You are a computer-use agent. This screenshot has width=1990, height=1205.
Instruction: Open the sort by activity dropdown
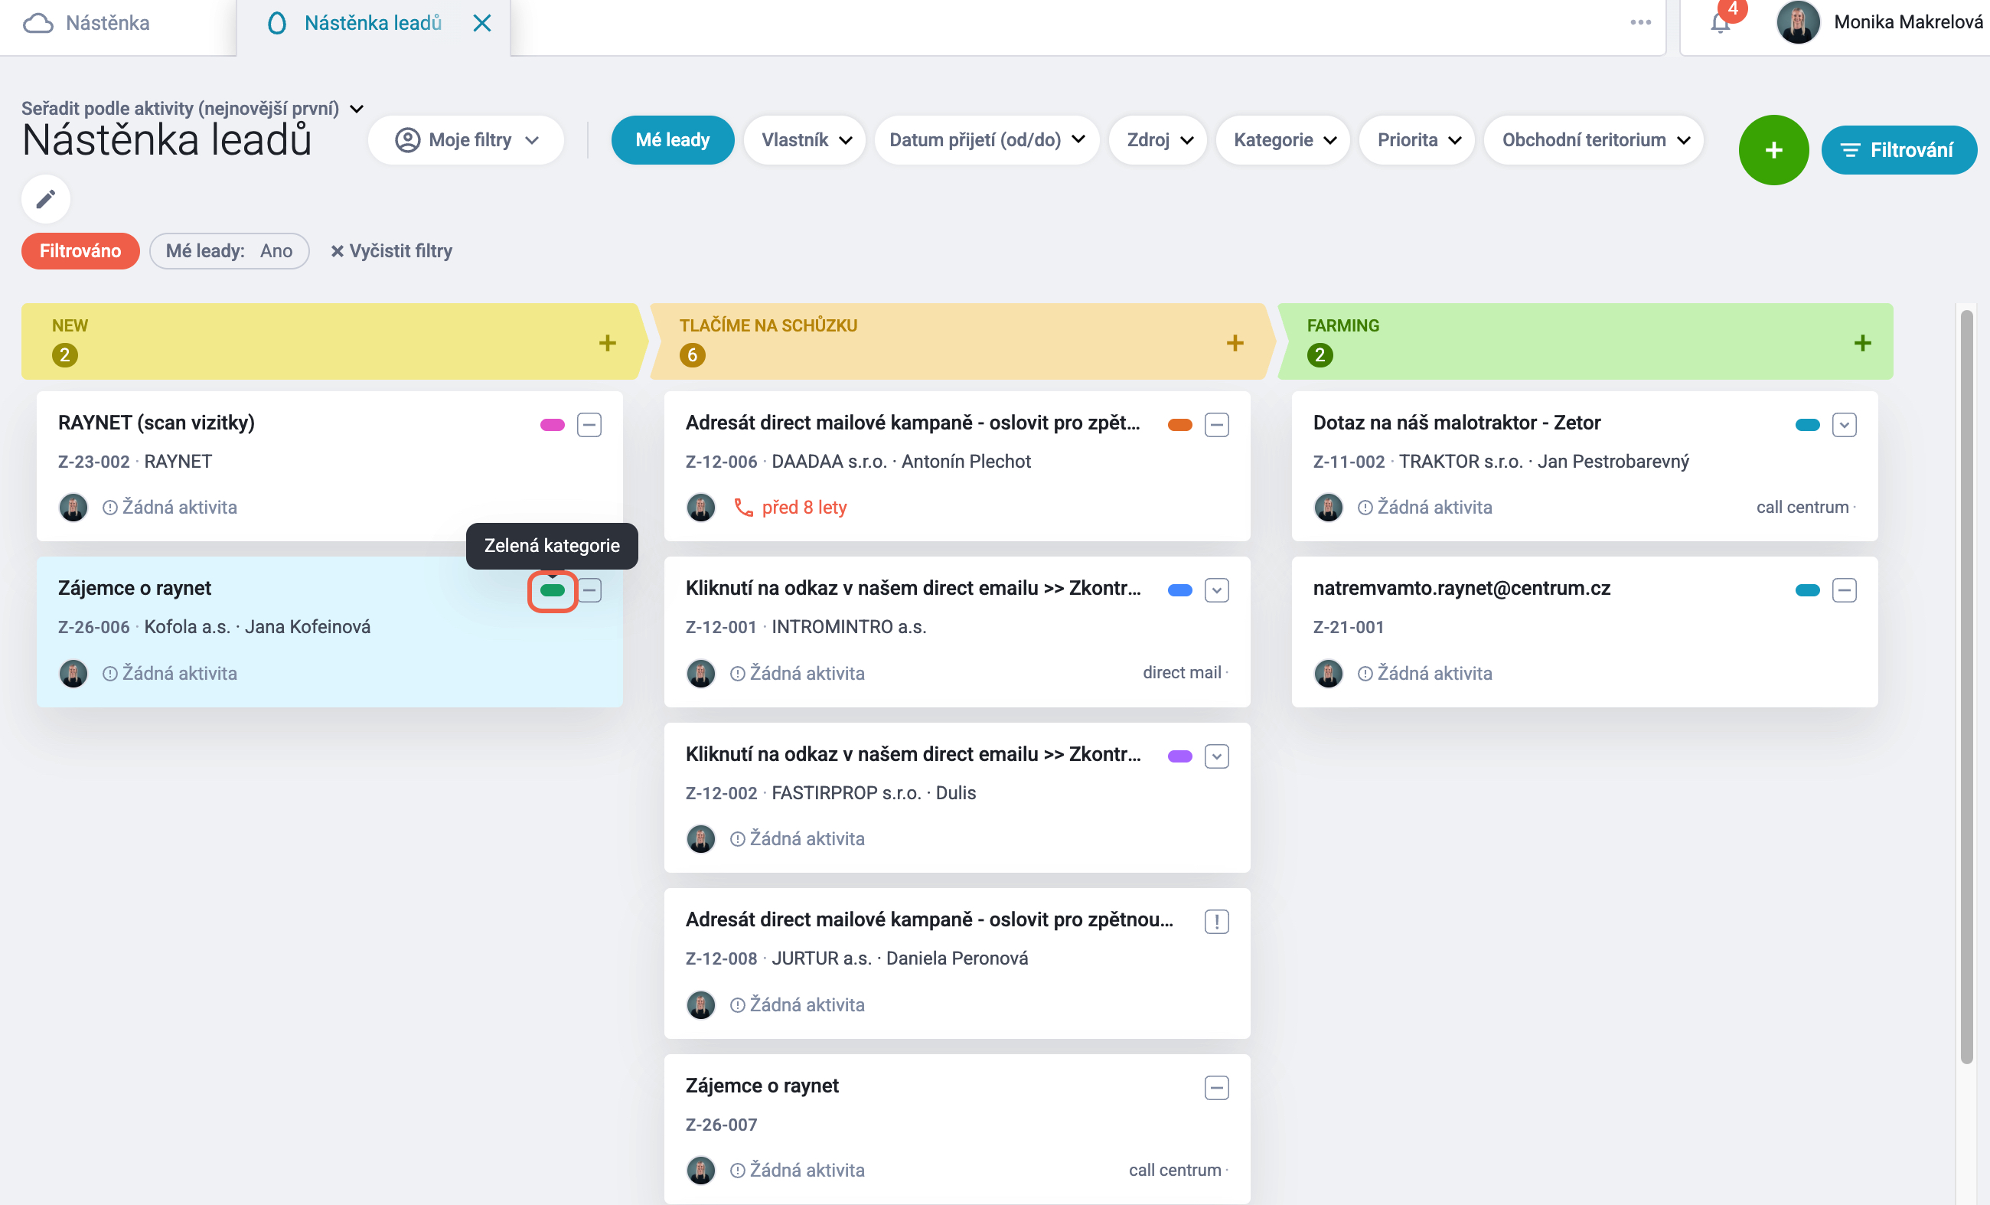(x=192, y=108)
